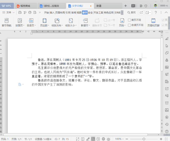Image resolution: width=170 pixels, height=141 pixels.
Task: Click the Save icon in quick toolbar
Action: (x=20, y=12)
